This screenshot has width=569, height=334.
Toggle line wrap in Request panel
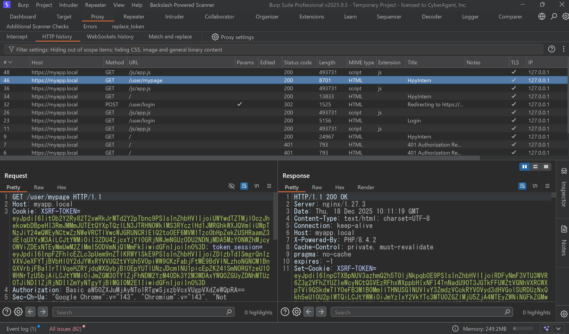pyautogui.click(x=244, y=186)
